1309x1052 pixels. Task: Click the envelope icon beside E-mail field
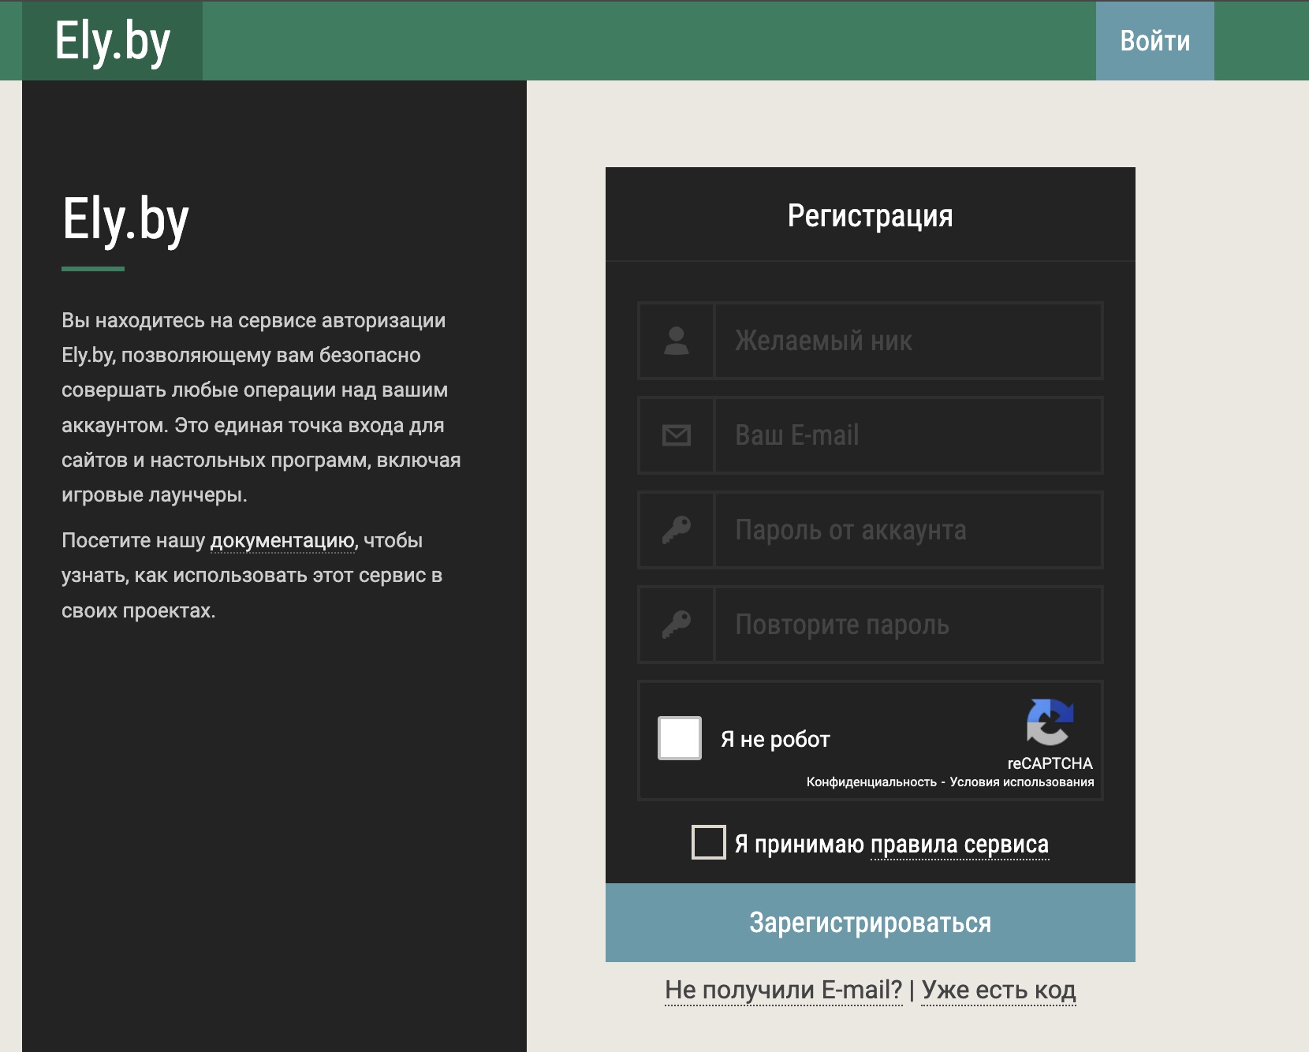[x=677, y=435]
